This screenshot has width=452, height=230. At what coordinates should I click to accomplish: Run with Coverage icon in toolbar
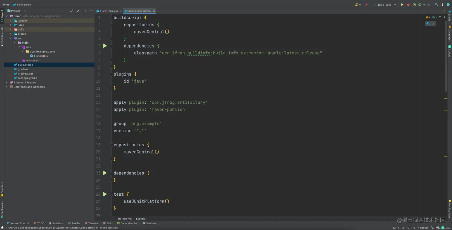[x=414, y=5]
